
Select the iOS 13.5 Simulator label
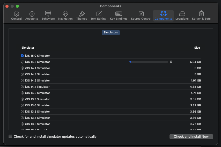click(x=38, y=112)
